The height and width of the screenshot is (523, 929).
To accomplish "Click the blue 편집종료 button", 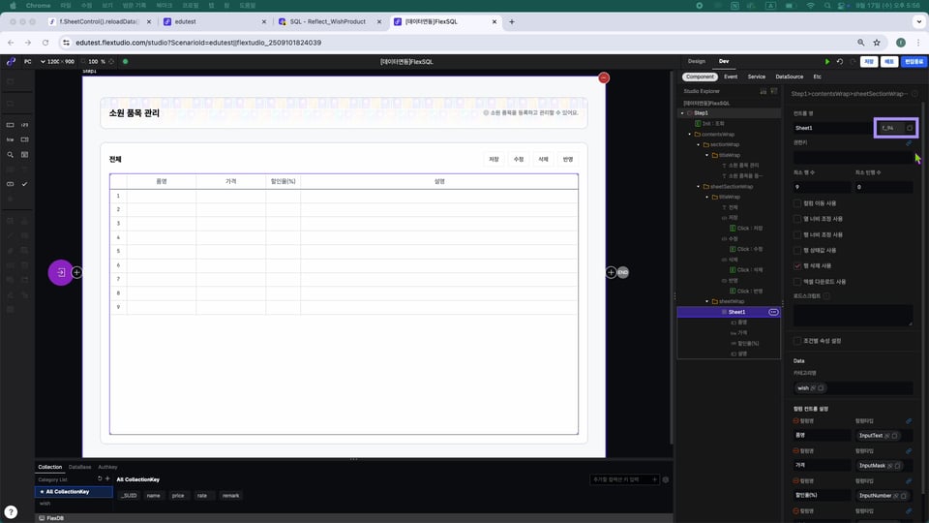I will click(914, 62).
